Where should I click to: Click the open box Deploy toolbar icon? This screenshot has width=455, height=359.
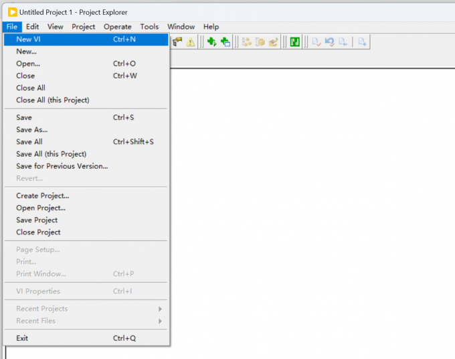pos(274,42)
